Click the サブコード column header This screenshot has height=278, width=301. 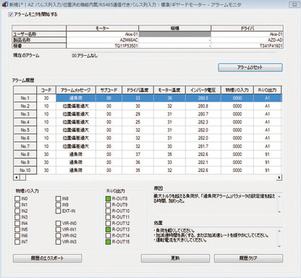coord(109,90)
